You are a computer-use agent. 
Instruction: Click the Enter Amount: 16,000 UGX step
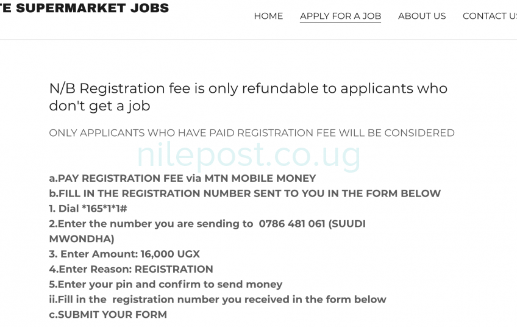[124, 254]
